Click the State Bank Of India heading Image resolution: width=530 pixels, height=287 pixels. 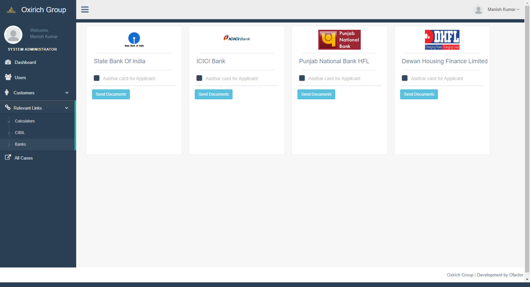(x=120, y=61)
